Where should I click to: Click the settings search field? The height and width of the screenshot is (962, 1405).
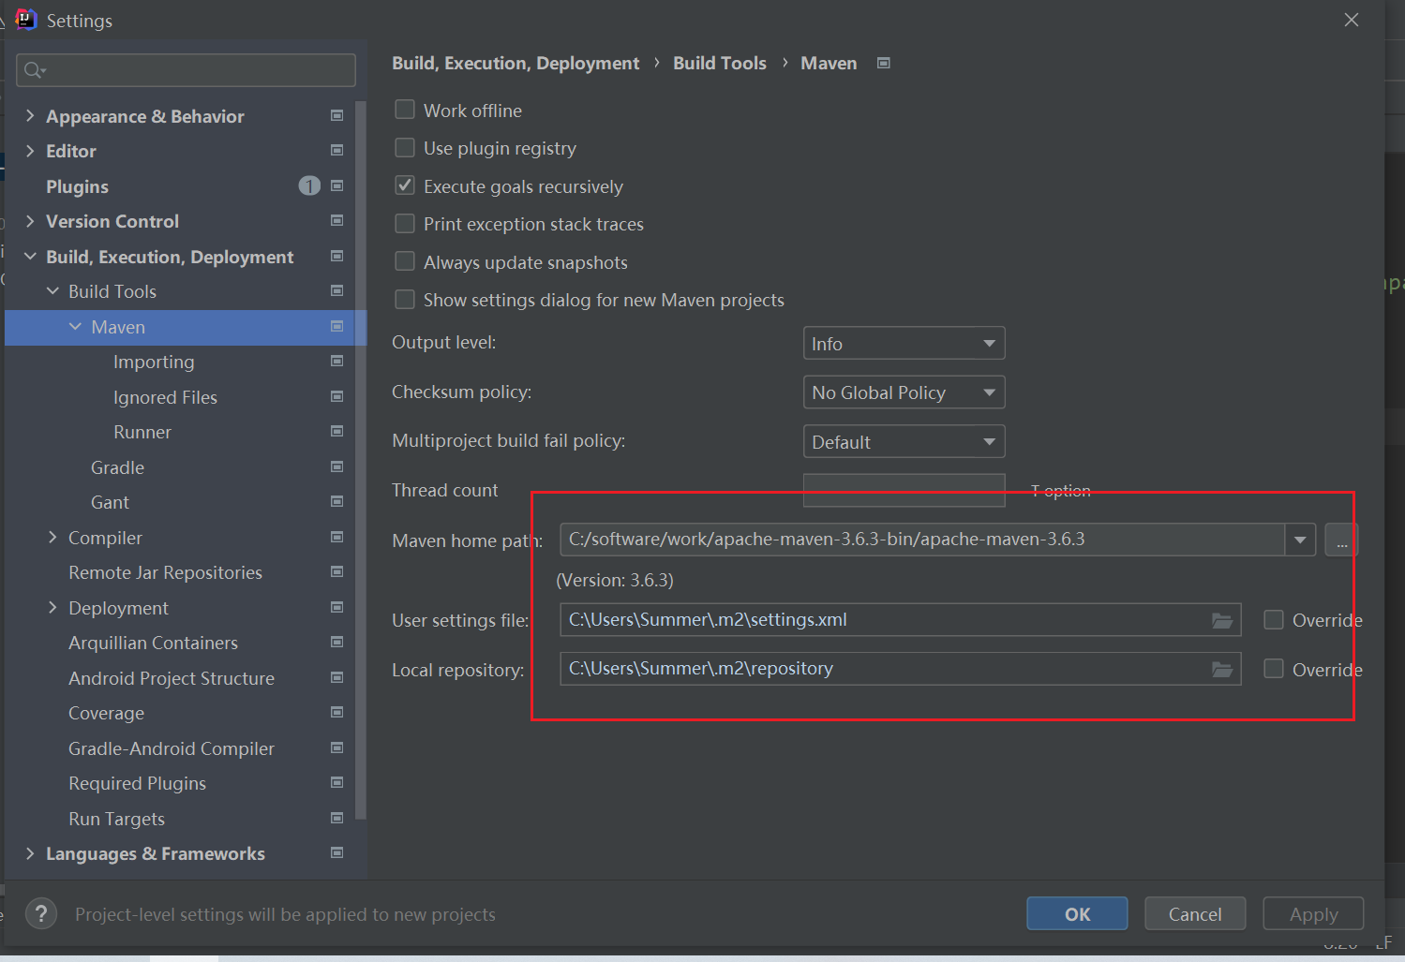[186, 70]
